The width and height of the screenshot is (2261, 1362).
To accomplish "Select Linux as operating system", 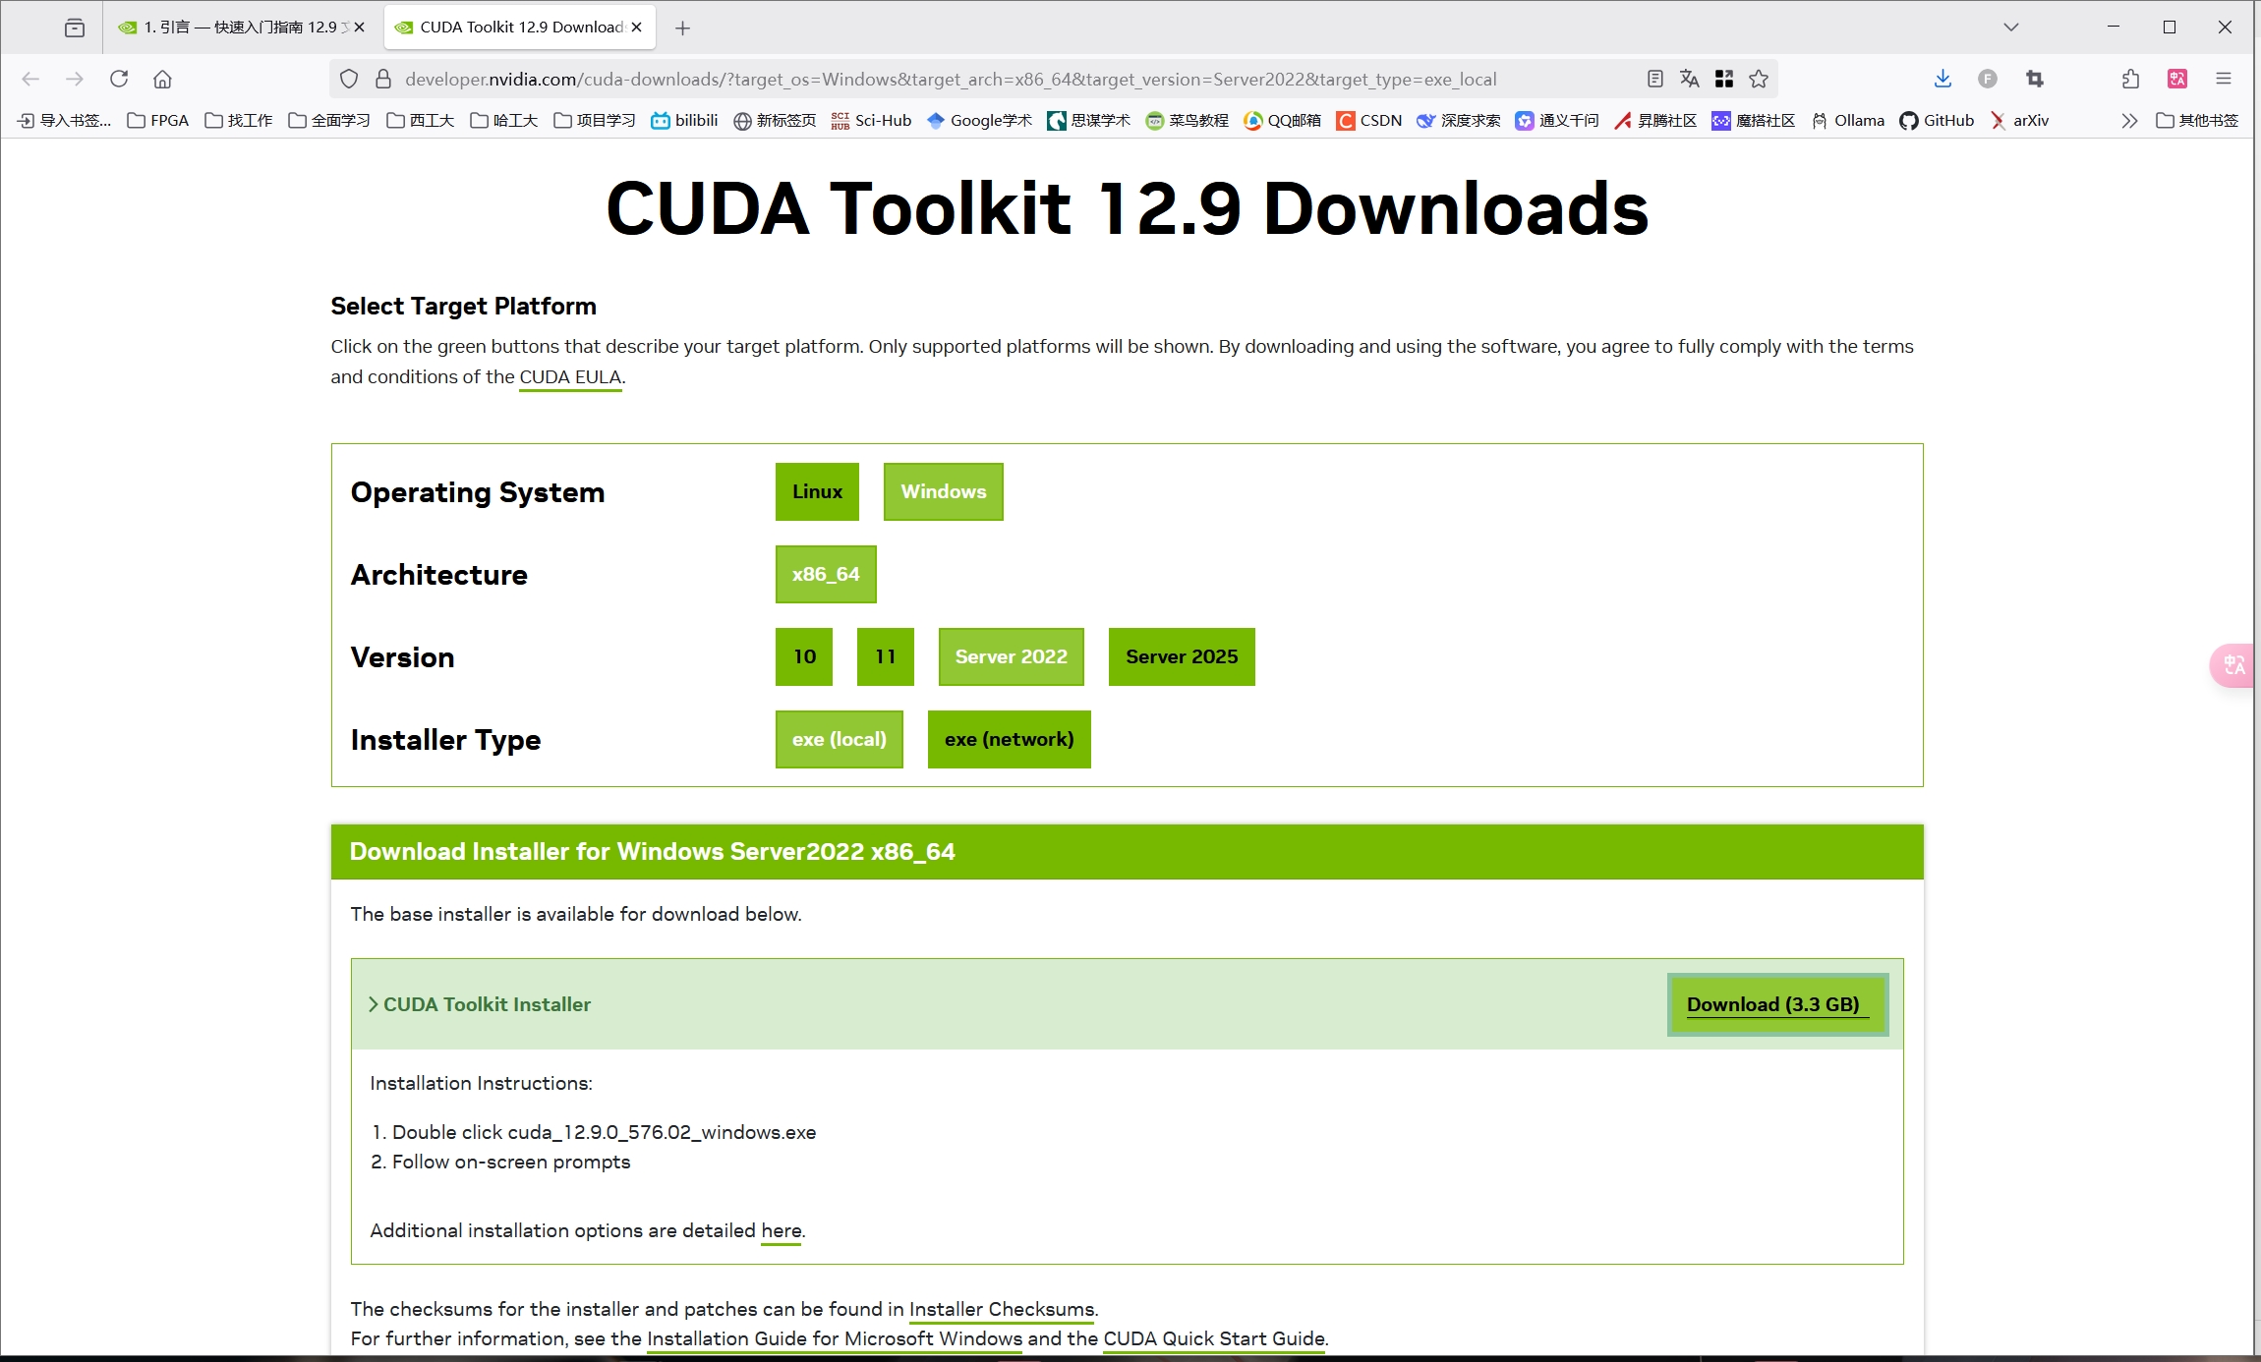I will (x=817, y=491).
